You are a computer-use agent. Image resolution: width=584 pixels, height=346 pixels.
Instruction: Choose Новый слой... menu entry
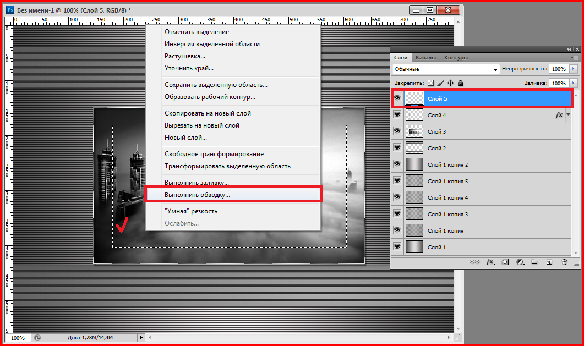click(186, 138)
